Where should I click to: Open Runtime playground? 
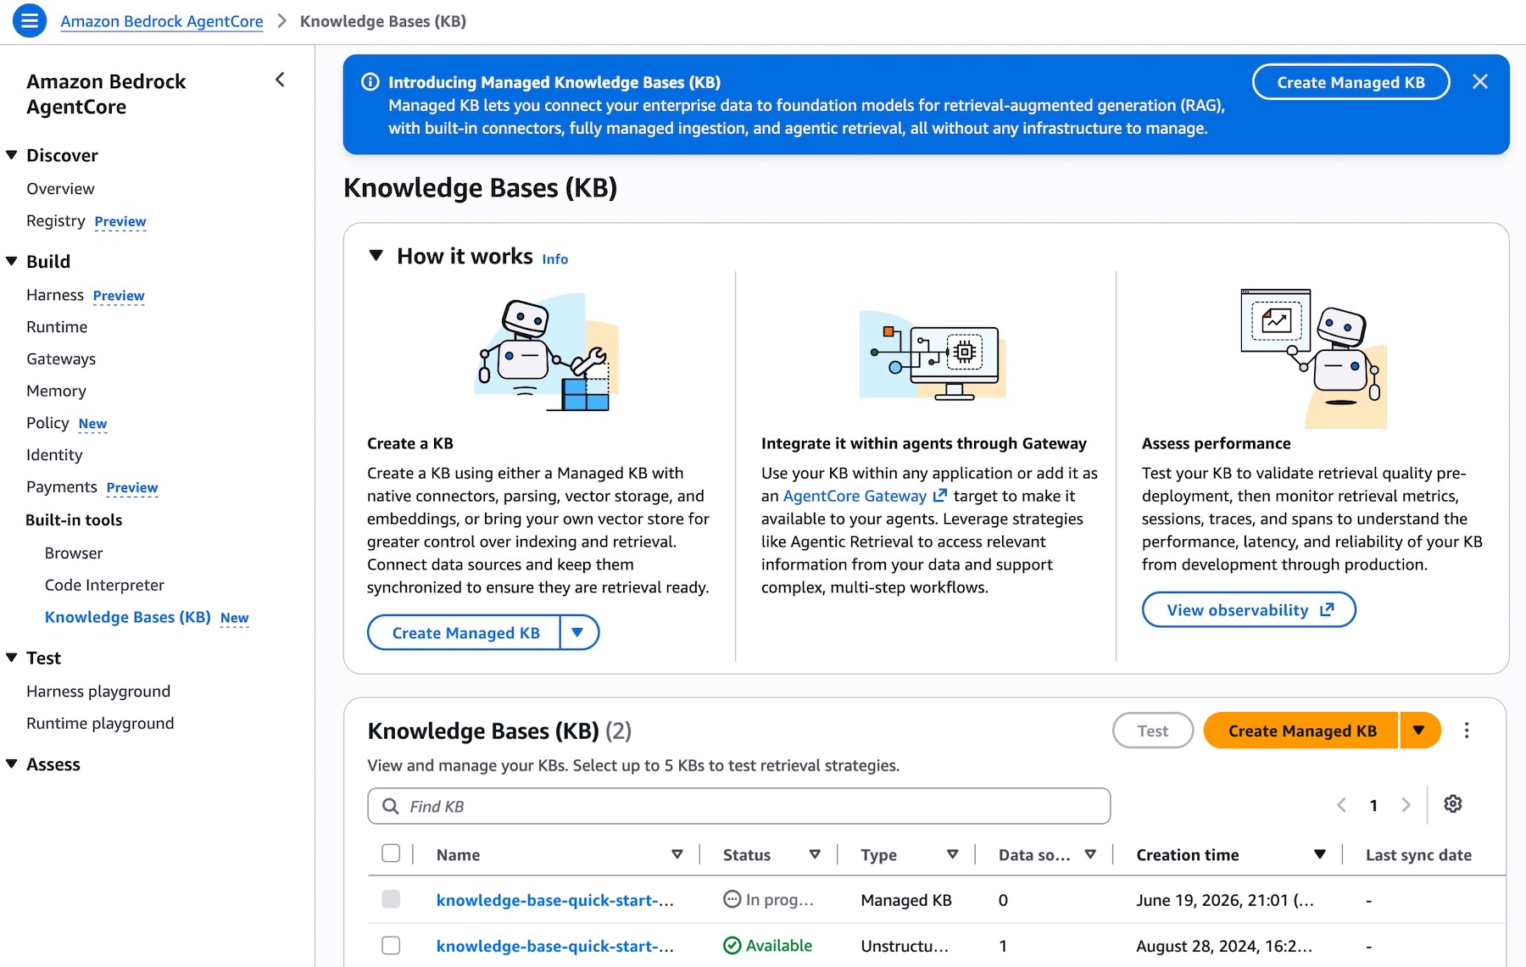[100, 723]
